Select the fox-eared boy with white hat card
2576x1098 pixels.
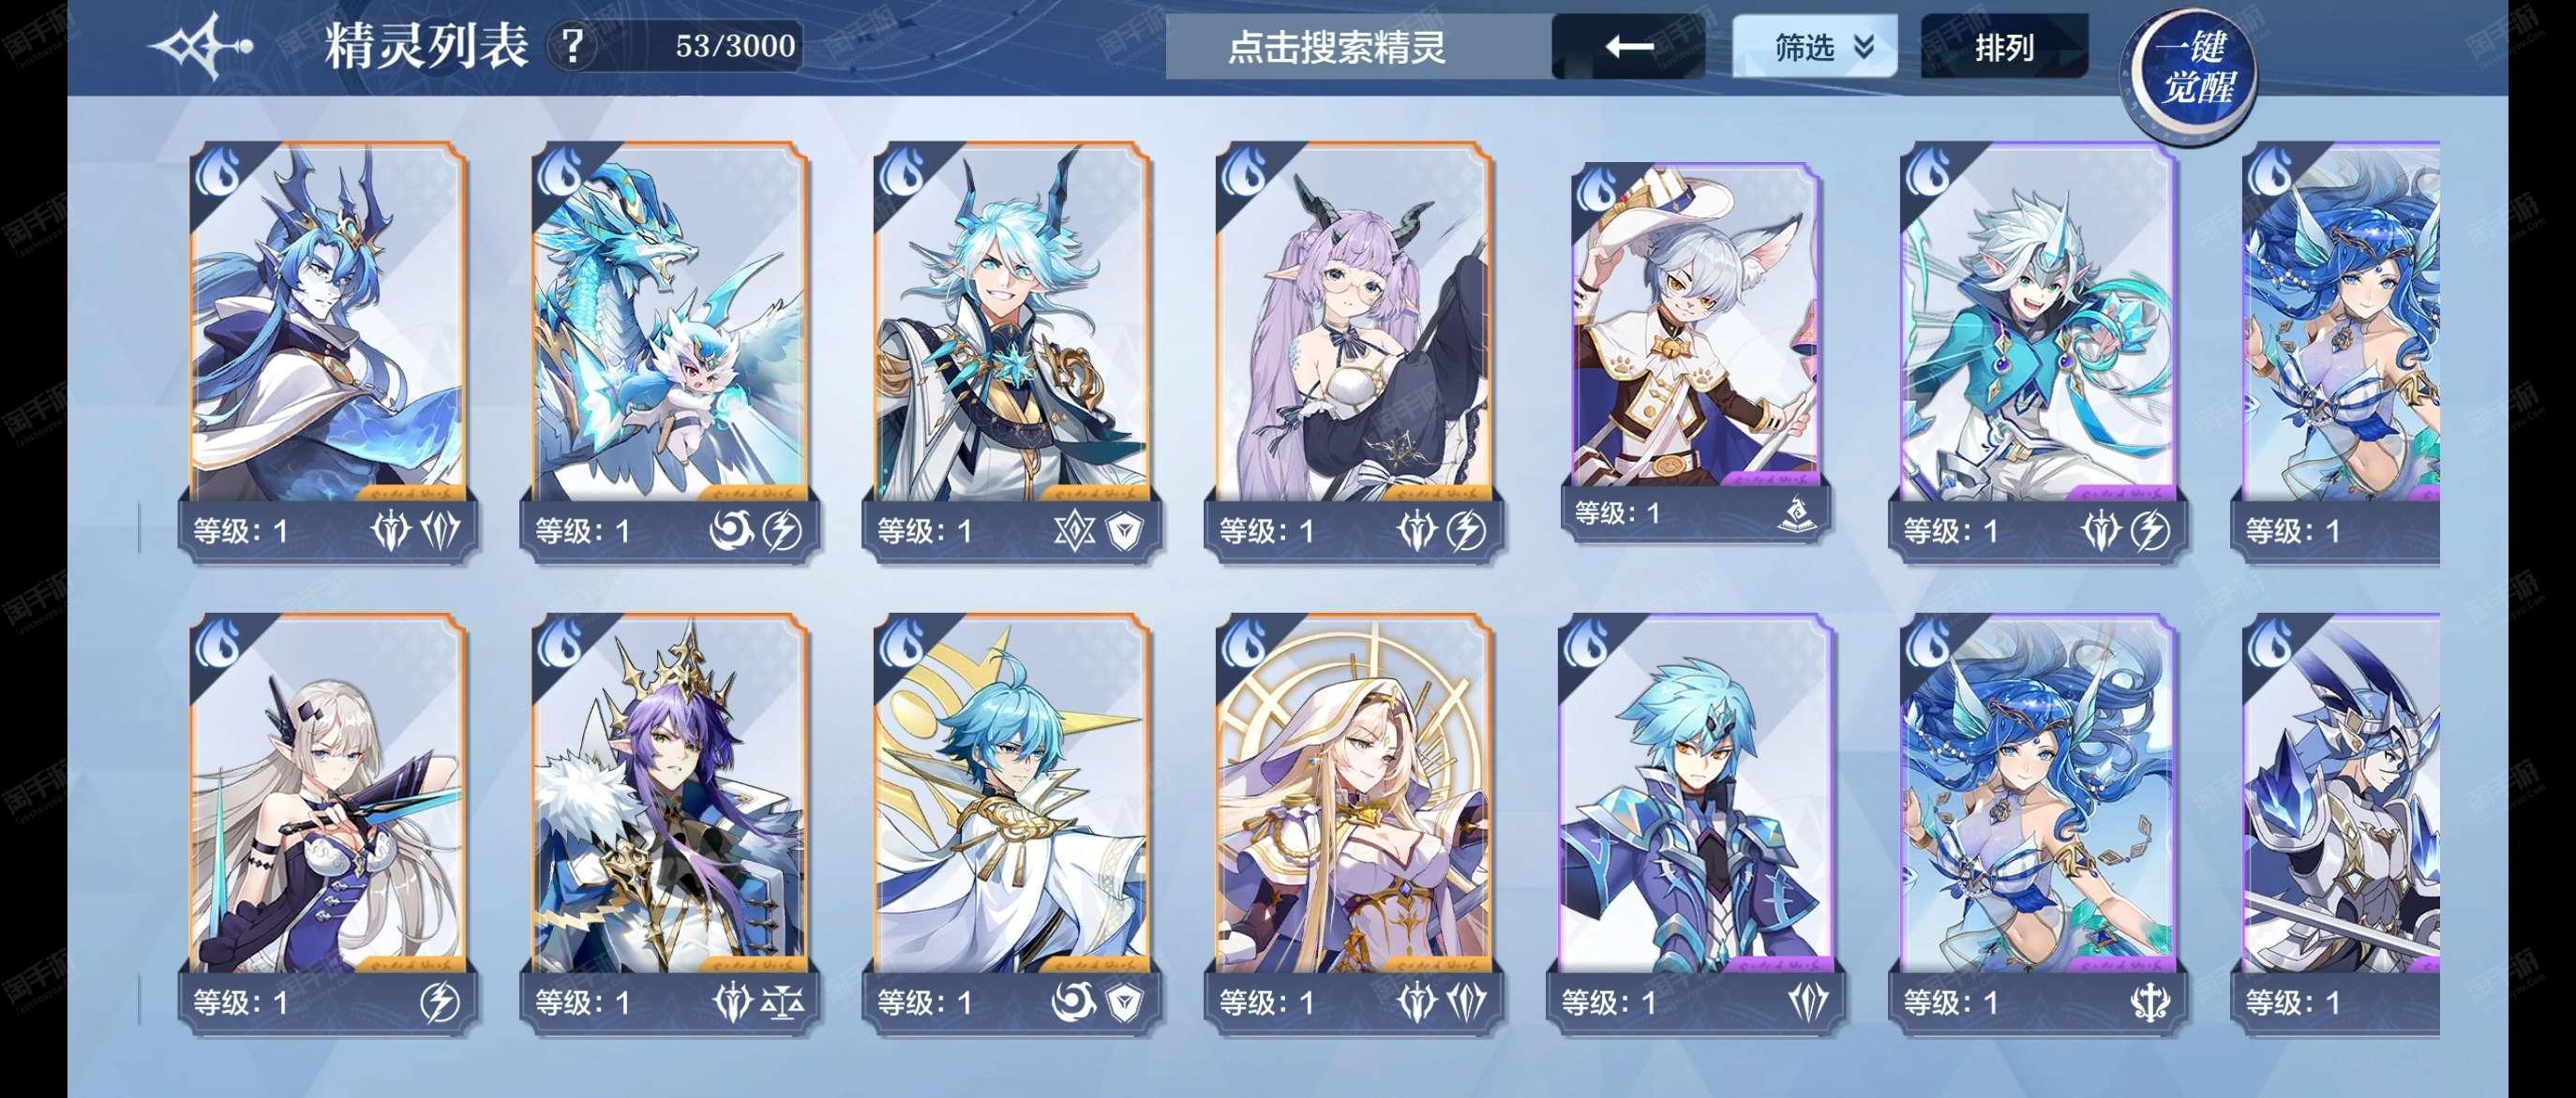(x=1696, y=351)
